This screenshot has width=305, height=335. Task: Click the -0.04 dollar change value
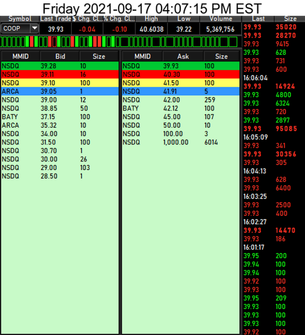coord(87,29)
